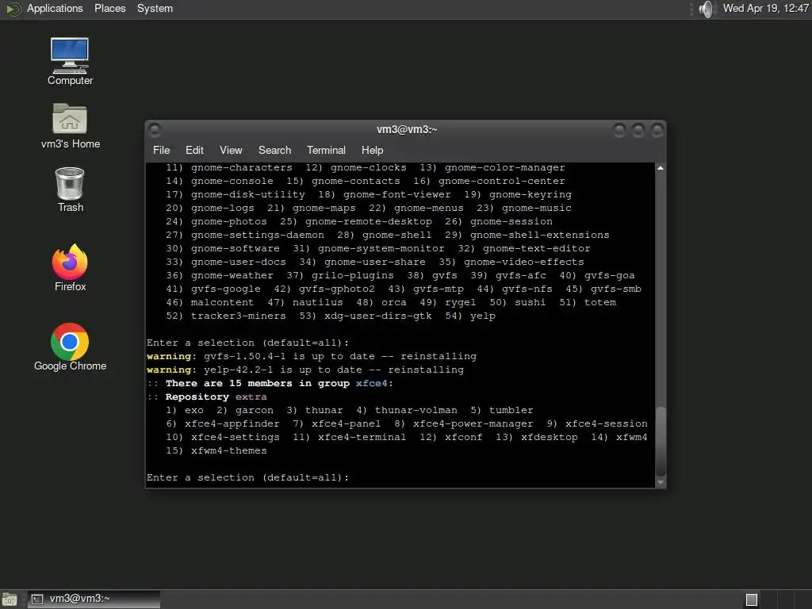Click the terminal window menu button at title bar left

[155, 129]
